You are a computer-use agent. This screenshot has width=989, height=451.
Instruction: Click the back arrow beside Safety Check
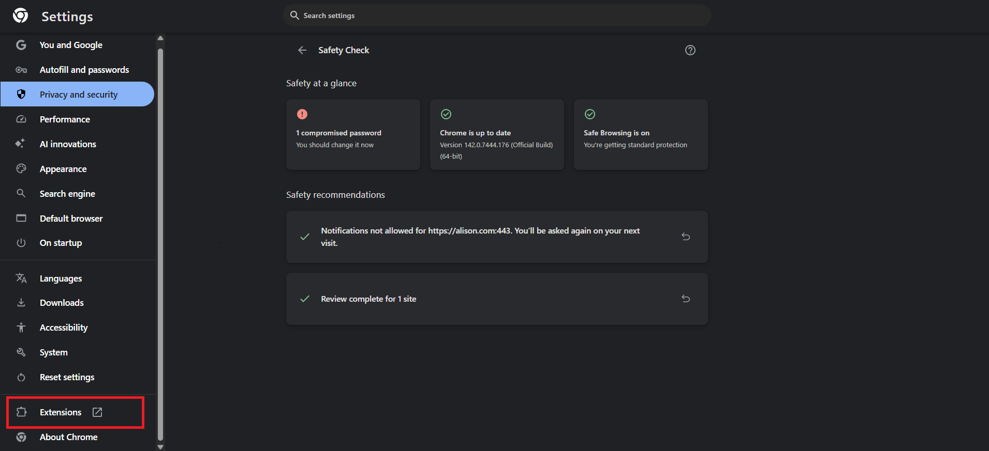302,50
